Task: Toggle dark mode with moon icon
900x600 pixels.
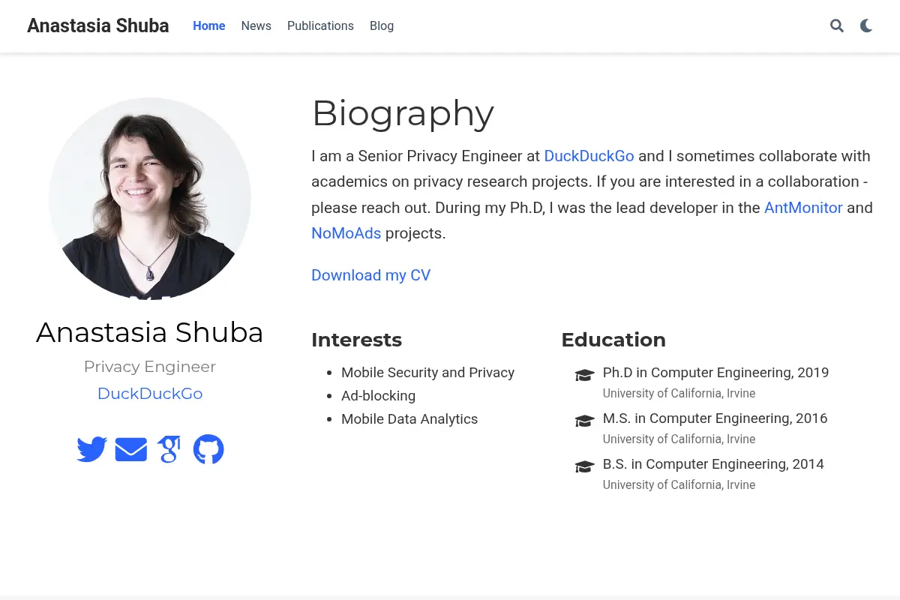Action: (x=866, y=26)
